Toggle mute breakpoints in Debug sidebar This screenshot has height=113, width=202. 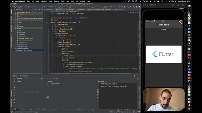14,96
